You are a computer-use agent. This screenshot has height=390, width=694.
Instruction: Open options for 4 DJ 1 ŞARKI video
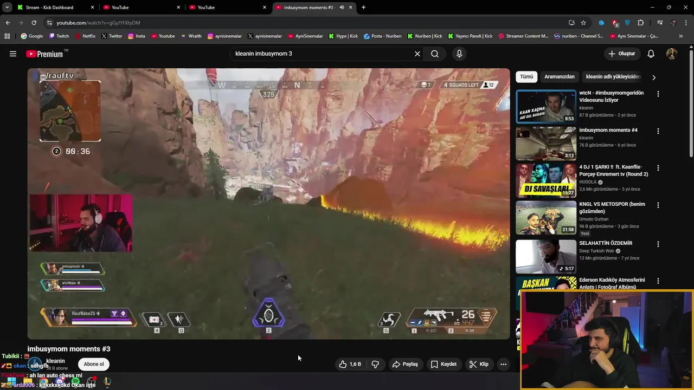[x=658, y=168]
